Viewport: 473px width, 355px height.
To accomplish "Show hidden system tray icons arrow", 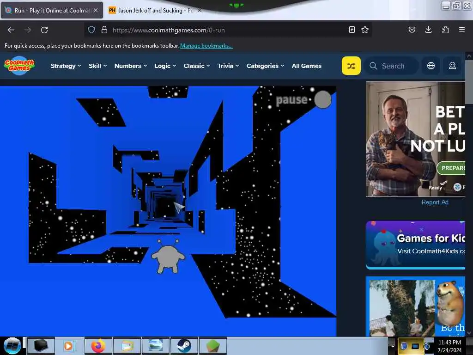I will [x=393, y=346].
